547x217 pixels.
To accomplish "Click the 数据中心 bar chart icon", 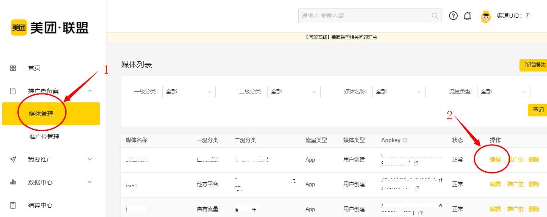I will [x=13, y=182].
